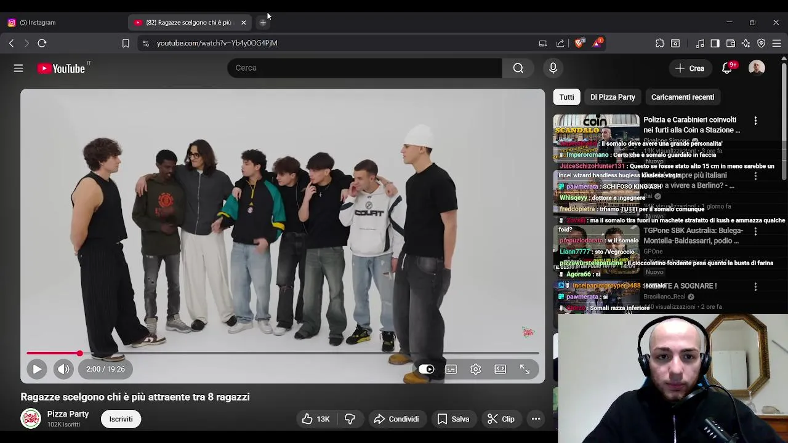This screenshot has width=788, height=443.
Task: Create a Clip of the video
Action: (x=501, y=419)
